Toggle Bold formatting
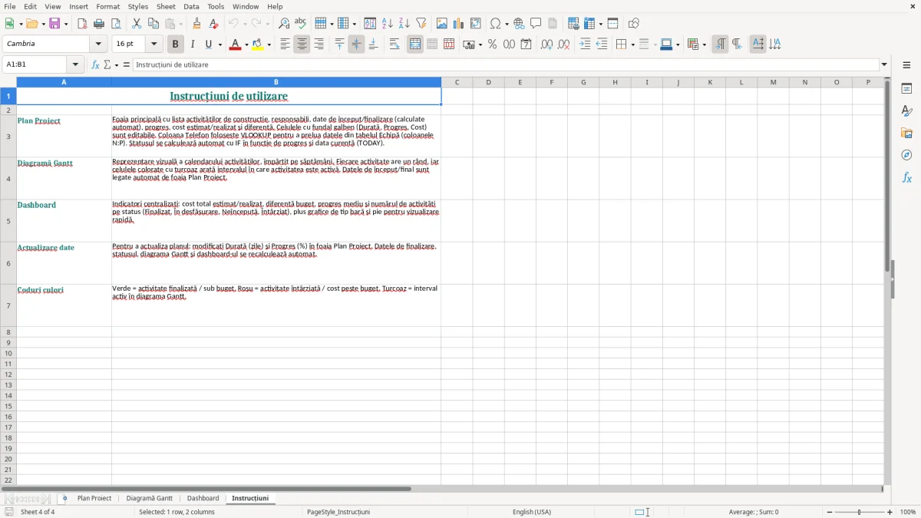 (176, 45)
